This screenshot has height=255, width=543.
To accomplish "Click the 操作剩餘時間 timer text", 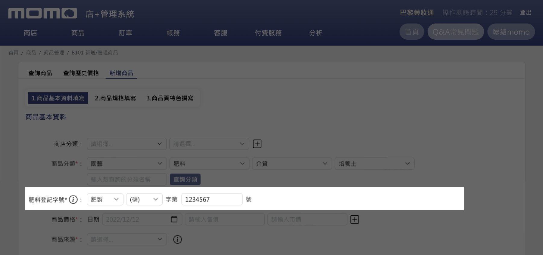I will tap(478, 13).
